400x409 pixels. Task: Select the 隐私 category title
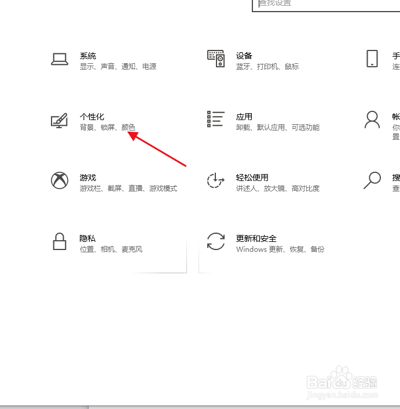87,238
